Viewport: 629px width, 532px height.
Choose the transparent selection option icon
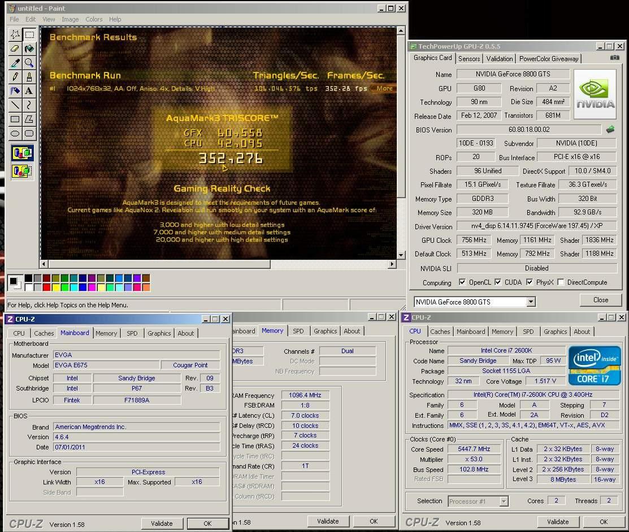tap(23, 171)
